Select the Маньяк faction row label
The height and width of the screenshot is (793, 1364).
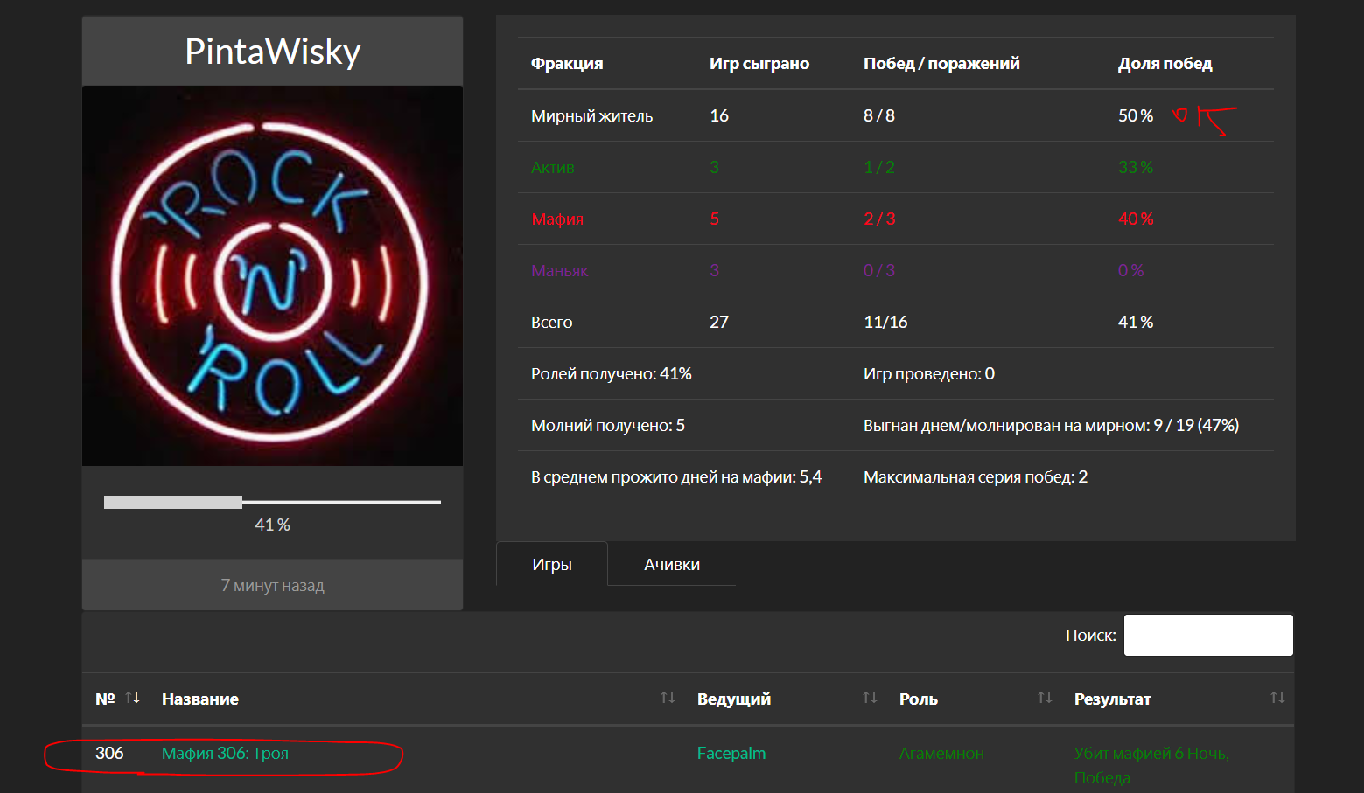[559, 271]
